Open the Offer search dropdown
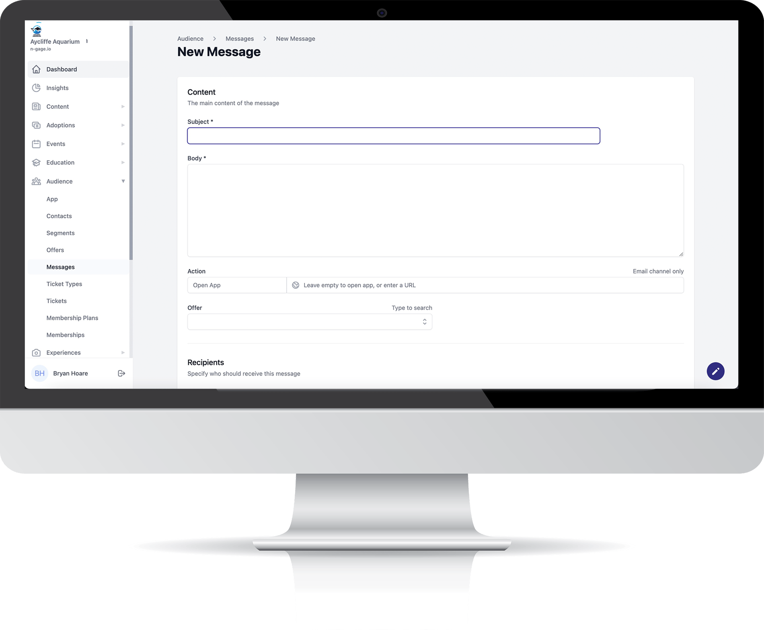Image resolution: width=764 pixels, height=630 pixels. pyautogui.click(x=310, y=321)
